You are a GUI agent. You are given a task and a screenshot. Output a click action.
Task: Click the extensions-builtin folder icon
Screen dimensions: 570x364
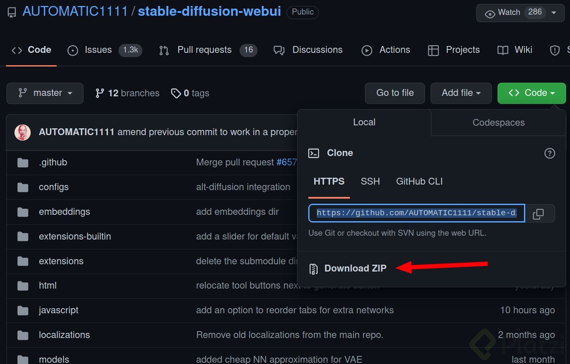tap(23, 237)
